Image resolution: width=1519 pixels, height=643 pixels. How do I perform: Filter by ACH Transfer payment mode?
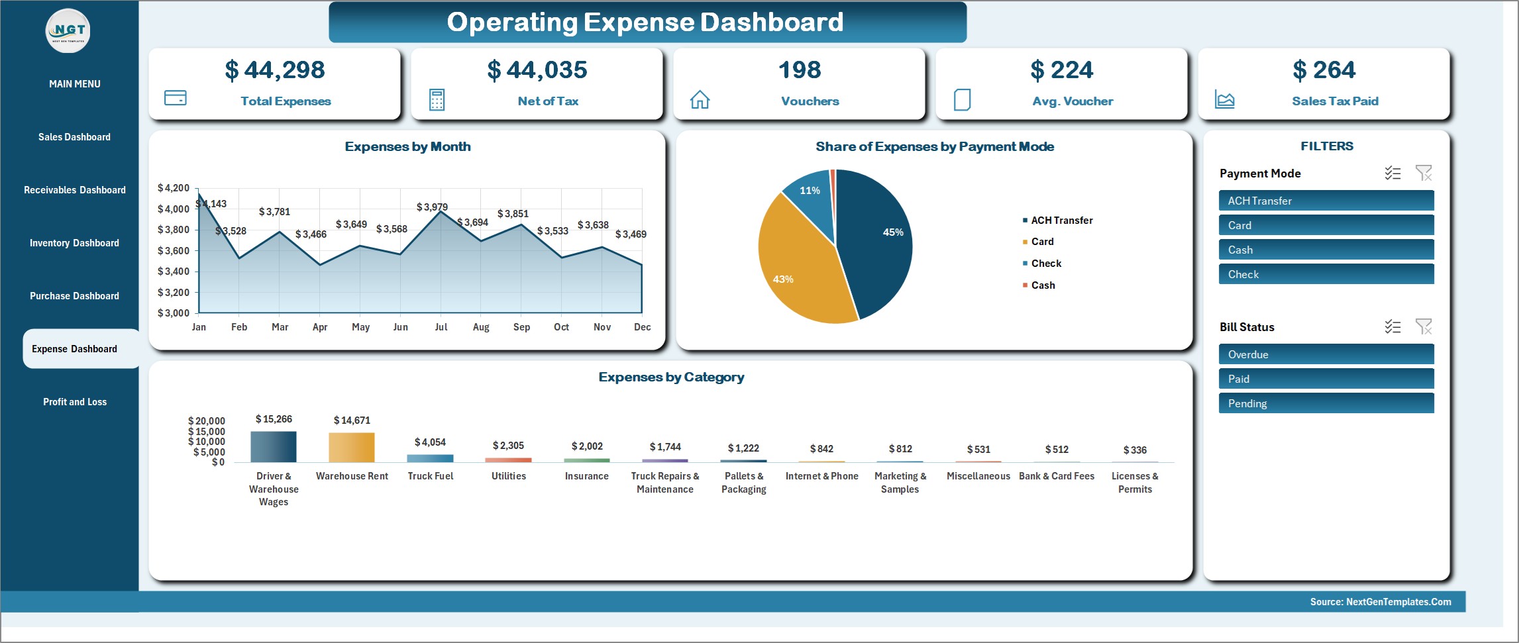pyautogui.click(x=1326, y=201)
